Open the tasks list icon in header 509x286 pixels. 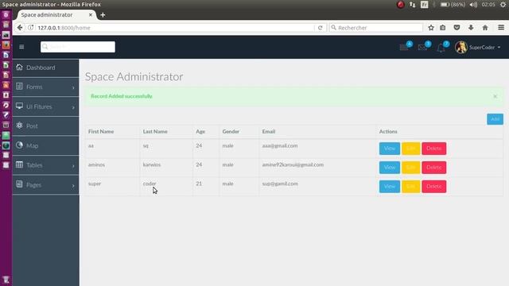[x=404, y=48]
